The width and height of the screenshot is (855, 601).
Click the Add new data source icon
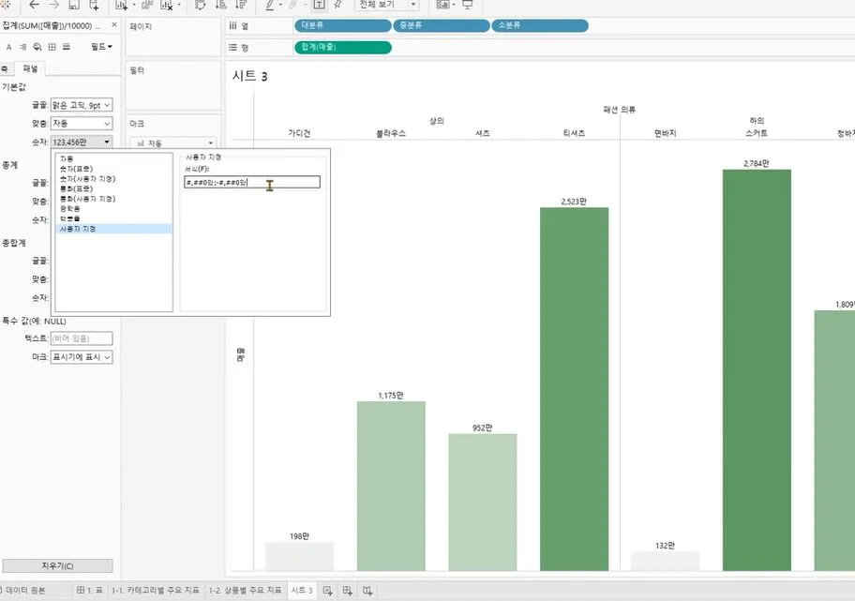[x=94, y=5]
